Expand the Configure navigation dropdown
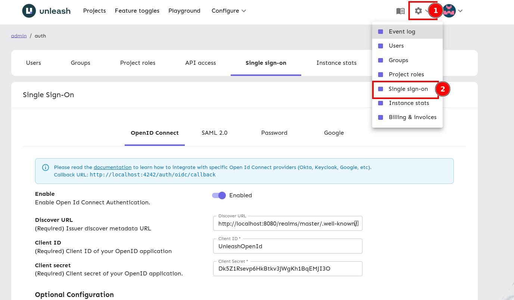 [x=228, y=11]
